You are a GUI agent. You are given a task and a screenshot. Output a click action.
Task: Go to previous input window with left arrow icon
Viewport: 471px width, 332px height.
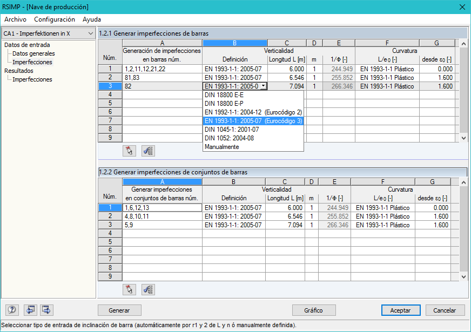tap(30, 310)
